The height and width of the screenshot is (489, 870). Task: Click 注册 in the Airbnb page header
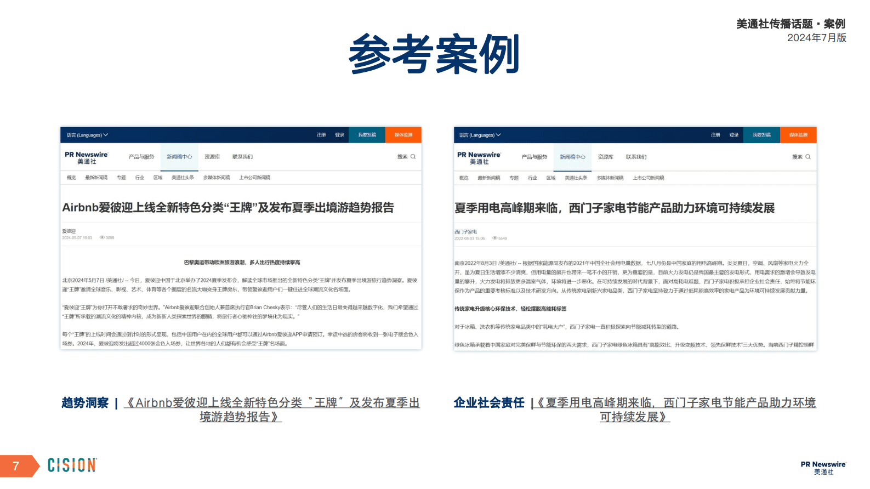(x=321, y=135)
